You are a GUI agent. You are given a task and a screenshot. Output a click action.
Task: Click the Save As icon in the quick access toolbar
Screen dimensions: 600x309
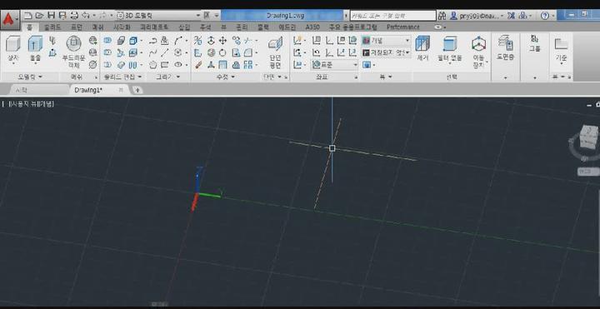point(62,16)
